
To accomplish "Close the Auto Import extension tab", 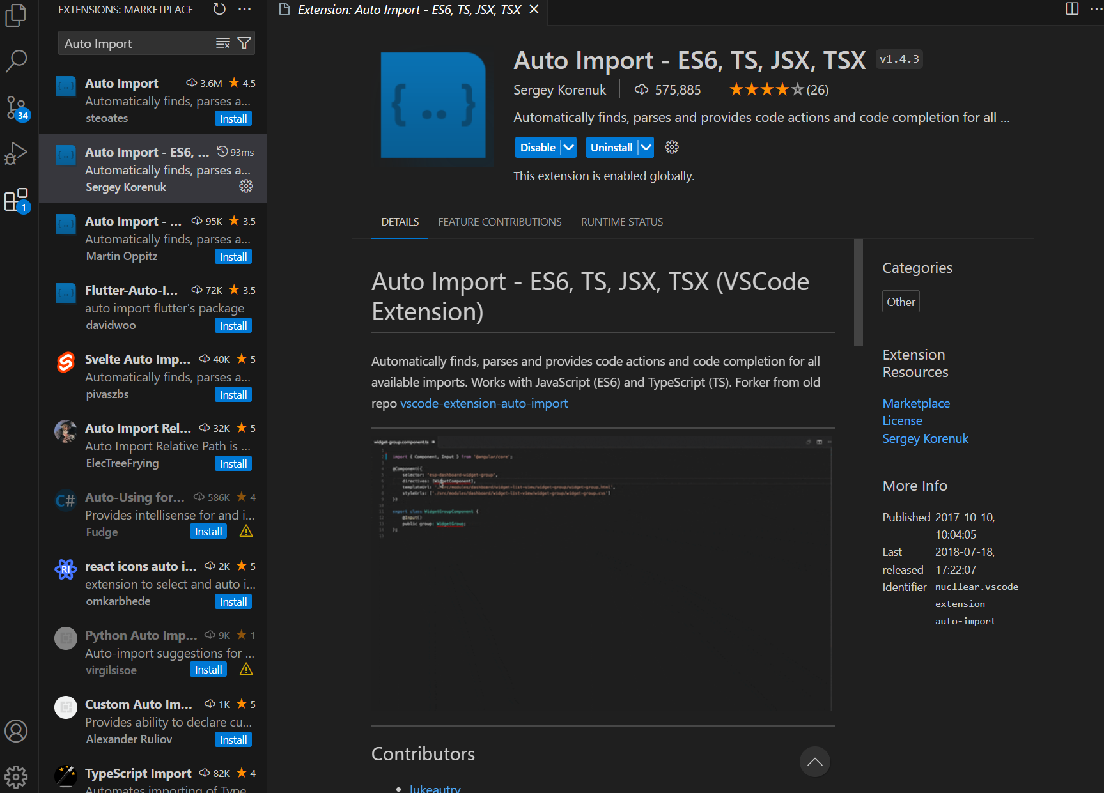I will coord(534,10).
